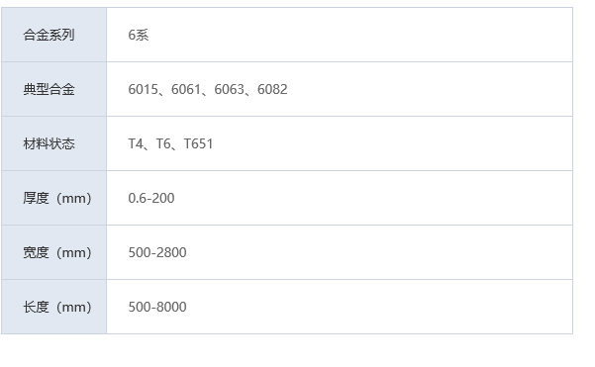
Task: Select the 500-8000 length value
Action: (157, 307)
